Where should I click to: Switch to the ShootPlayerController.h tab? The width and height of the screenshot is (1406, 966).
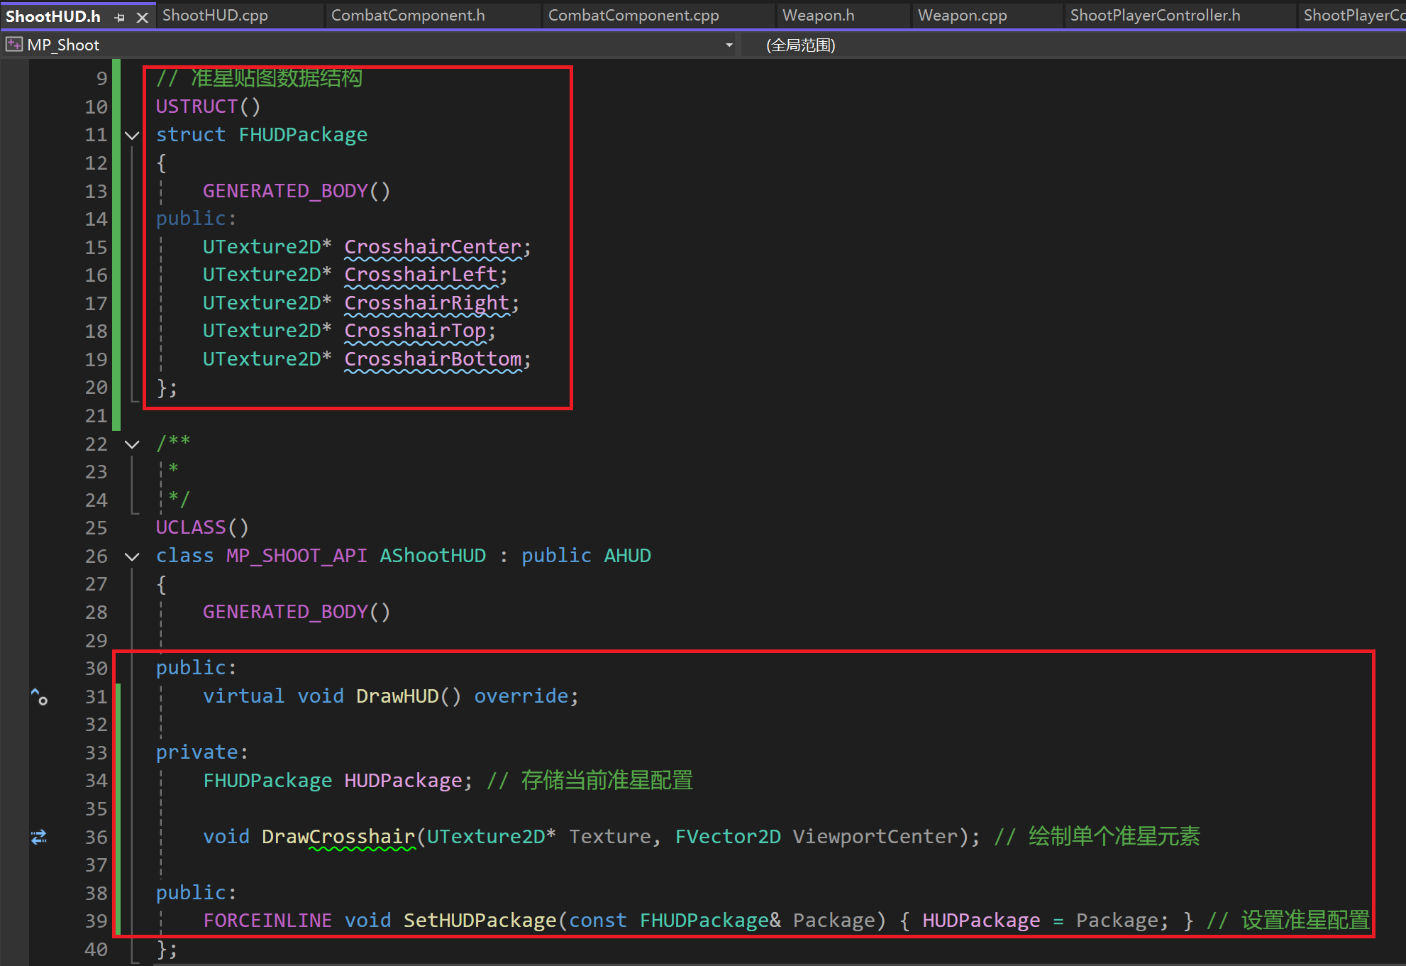click(x=1155, y=16)
